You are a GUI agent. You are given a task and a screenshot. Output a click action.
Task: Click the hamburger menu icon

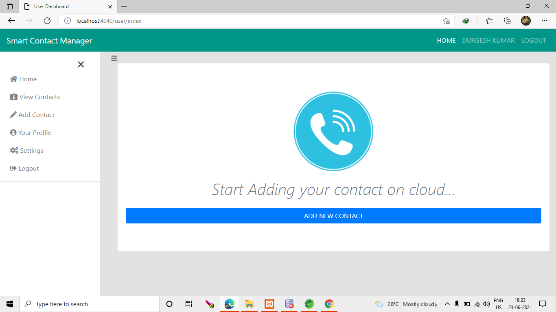114,58
